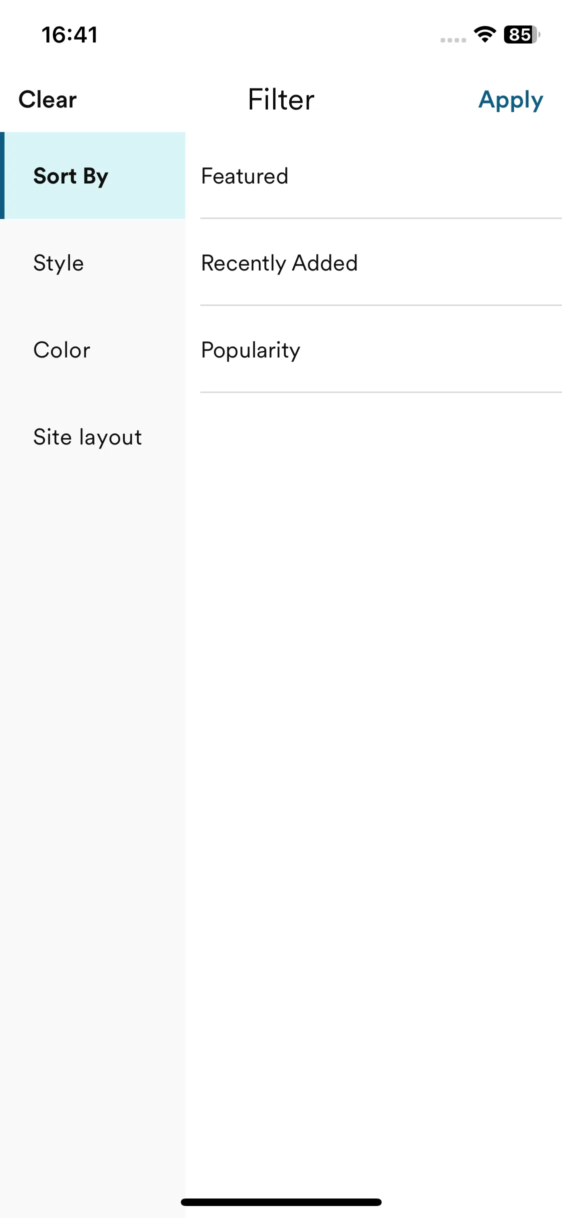Click the blue selection accent beside Sort By

pyautogui.click(x=2, y=175)
